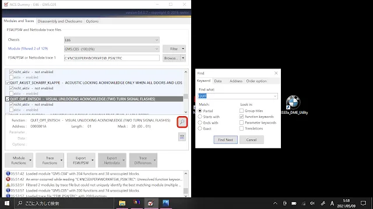This screenshot has height=209, width=373.
Task: Open the BMW DME Utility desktop shortcut
Action: (293, 105)
